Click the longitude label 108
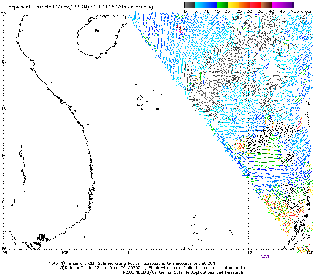This screenshot has width=313, height=275. click(x=65, y=253)
